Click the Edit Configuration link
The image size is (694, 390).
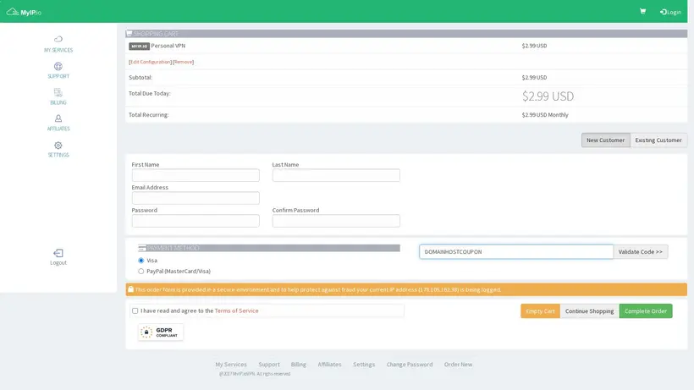[150, 62]
